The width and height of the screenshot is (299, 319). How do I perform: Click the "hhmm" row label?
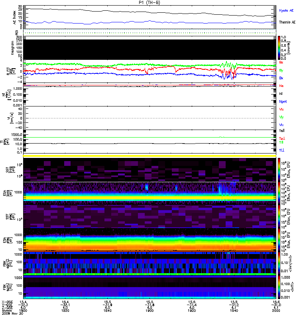pyautogui.click(x=6, y=311)
